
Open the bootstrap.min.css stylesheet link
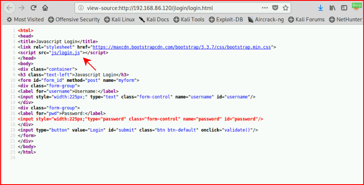(182, 47)
